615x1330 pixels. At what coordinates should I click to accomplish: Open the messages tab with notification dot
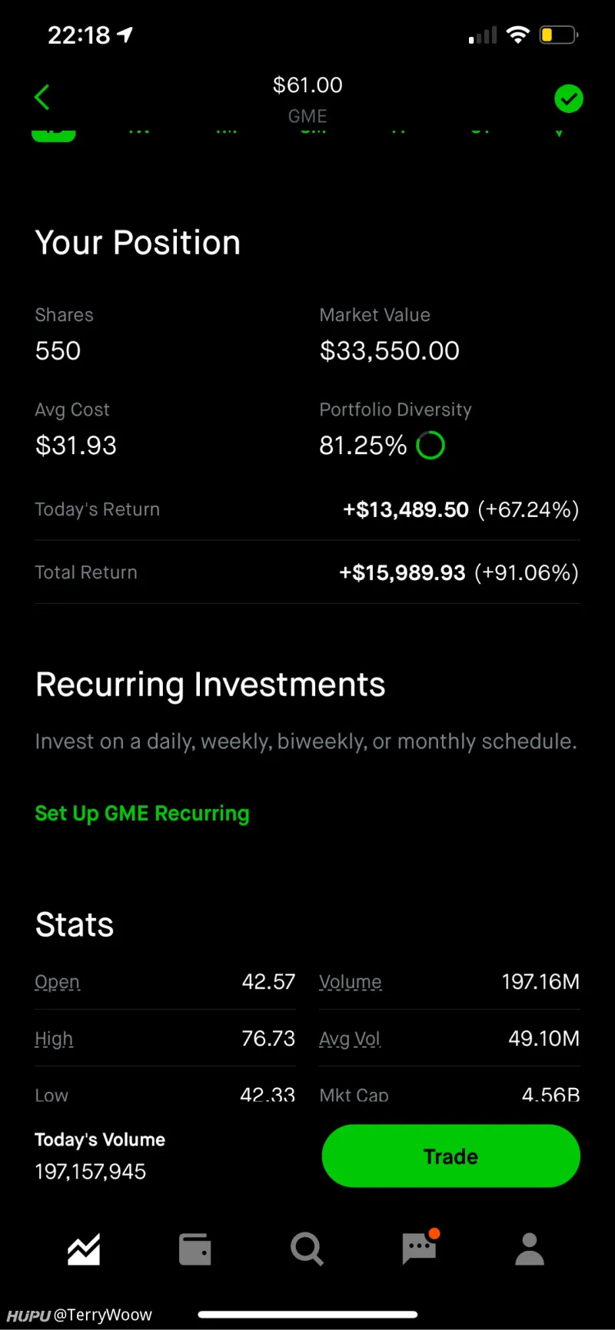(420, 1248)
